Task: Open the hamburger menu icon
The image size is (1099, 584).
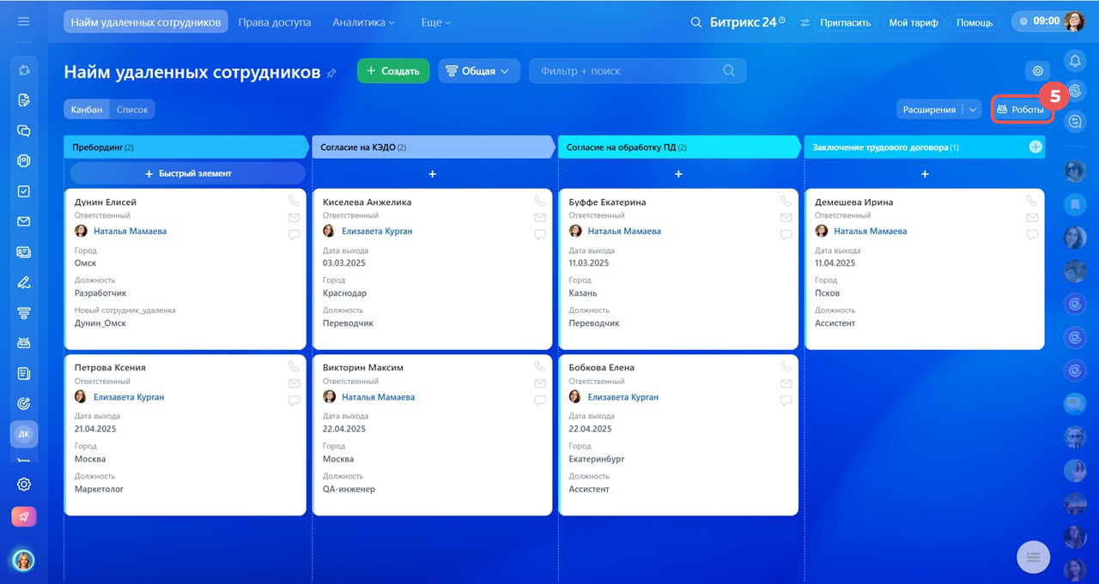Action: [24, 21]
